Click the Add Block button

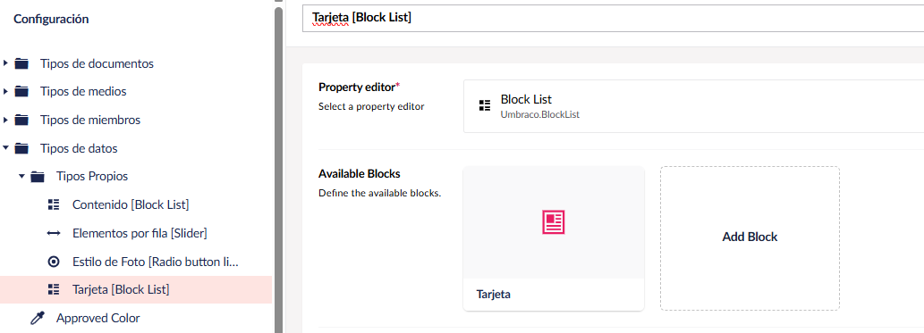[x=750, y=237]
